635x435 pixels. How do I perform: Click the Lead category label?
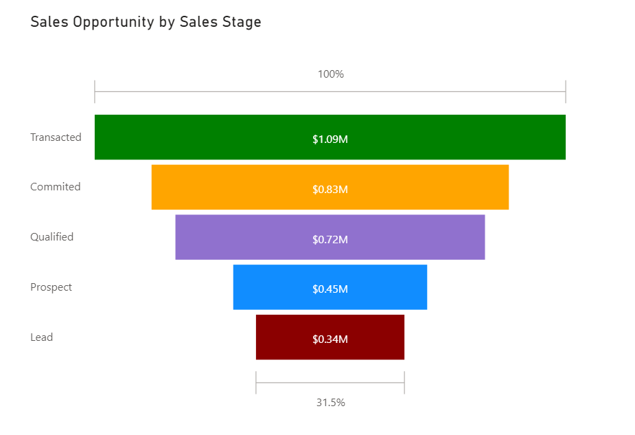tap(41, 337)
